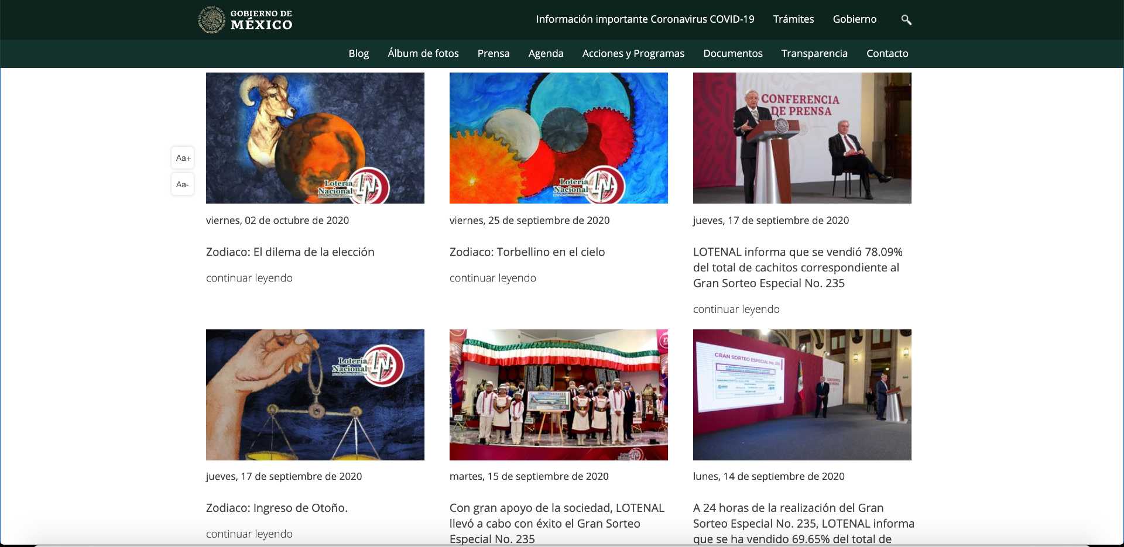Click date viernes, 02 de octubre de 2020

(x=277, y=221)
